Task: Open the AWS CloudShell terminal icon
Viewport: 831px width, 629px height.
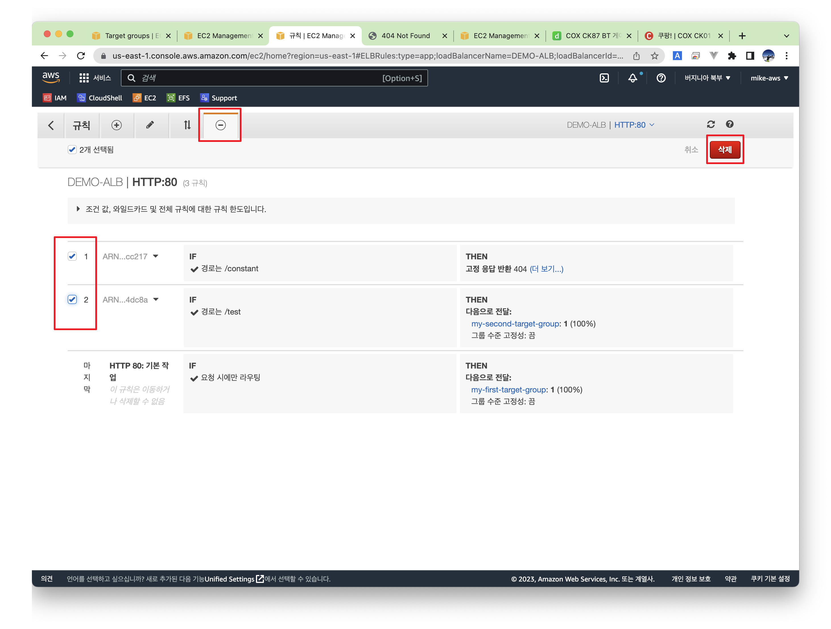Action: pyautogui.click(x=604, y=78)
